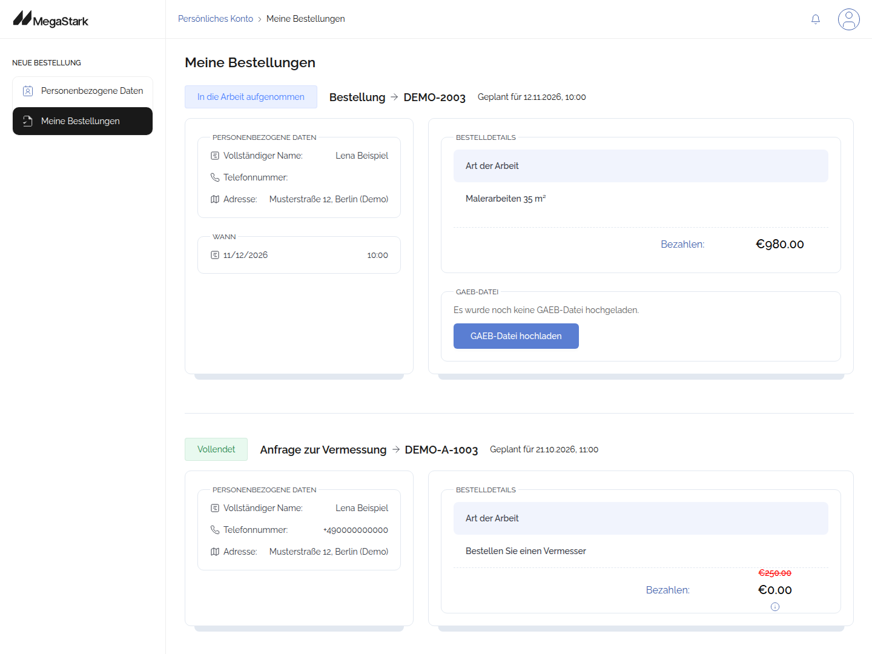Screen dimensions: 872x654
Task: Click the map icon next to Musterstraße in DEMO-A-1003
Action: (215, 552)
